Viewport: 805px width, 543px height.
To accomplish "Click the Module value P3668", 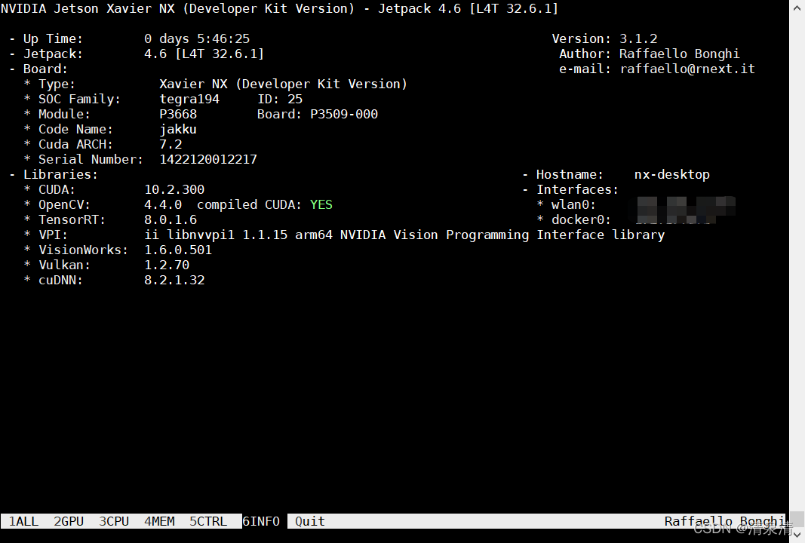I will 178,114.
